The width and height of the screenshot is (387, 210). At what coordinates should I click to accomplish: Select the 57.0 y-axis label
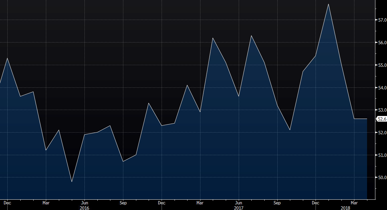tap(382, 20)
